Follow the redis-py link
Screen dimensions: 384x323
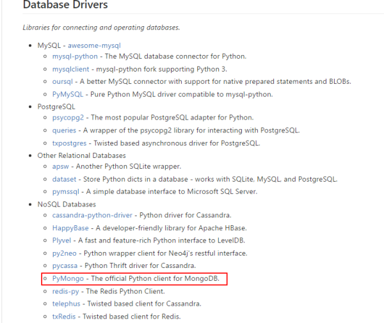65,292
